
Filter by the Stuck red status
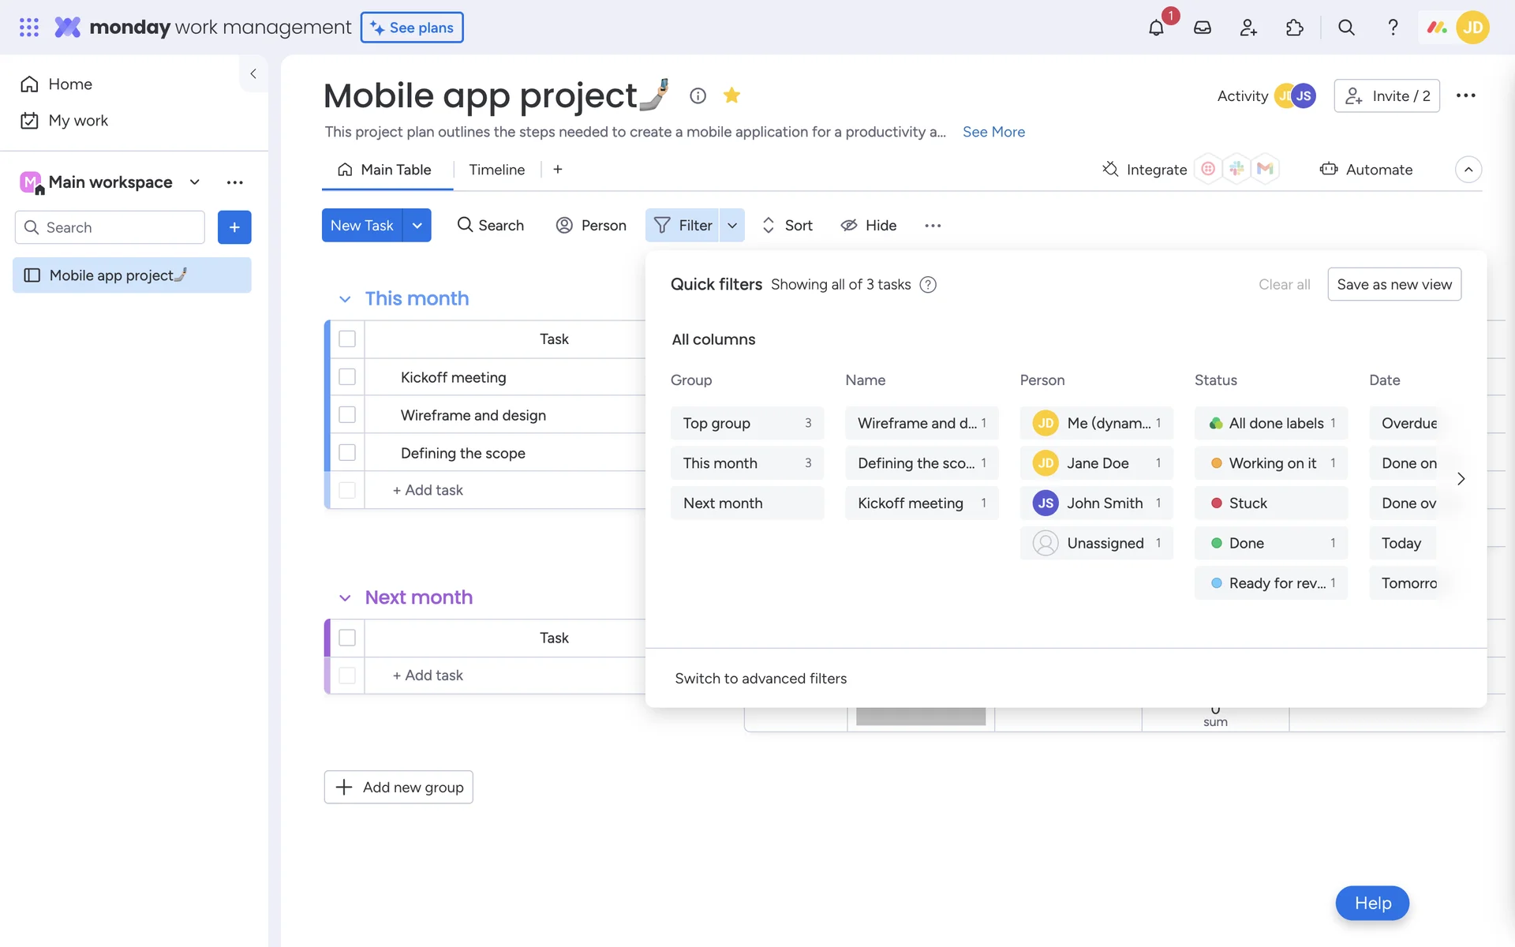pyautogui.click(x=1270, y=503)
